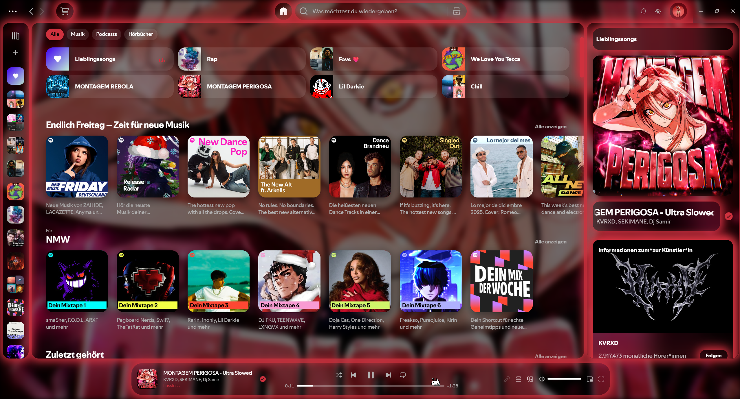
Task: Switch to the Musik filter
Action: pos(77,34)
